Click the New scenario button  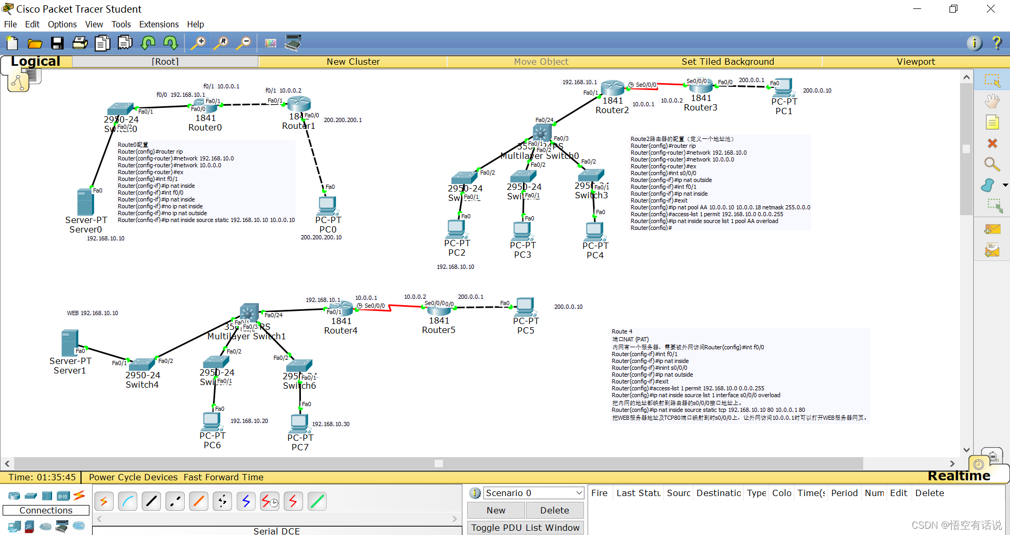coord(495,510)
